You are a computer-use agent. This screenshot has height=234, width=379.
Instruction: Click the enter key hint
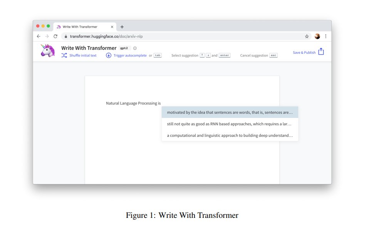click(225, 55)
